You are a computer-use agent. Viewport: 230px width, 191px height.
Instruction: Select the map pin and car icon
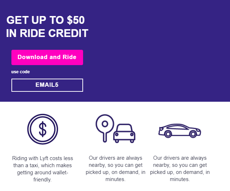(116, 128)
